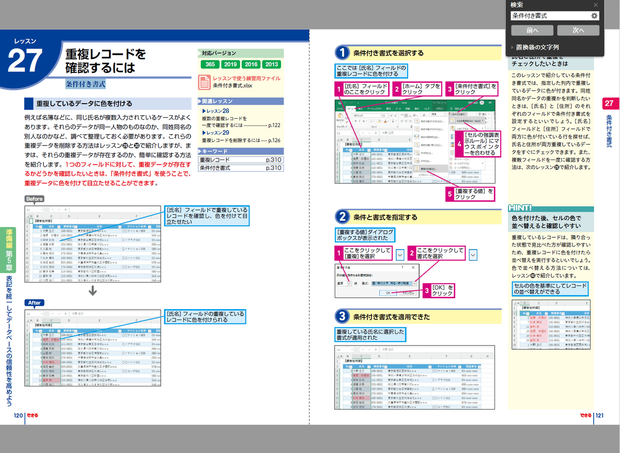Click the callout [ホーム] タブをクリック
The height and width of the screenshot is (453, 620).
point(417,89)
